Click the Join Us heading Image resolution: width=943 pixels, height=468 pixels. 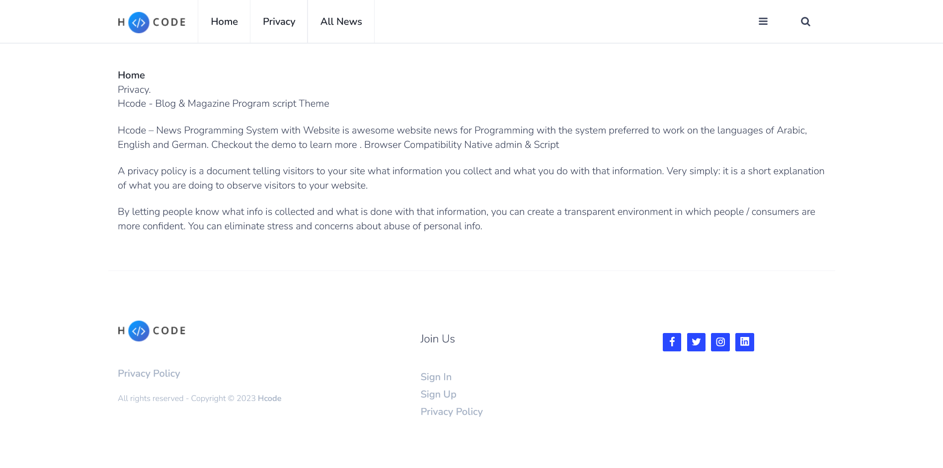(x=437, y=338)
